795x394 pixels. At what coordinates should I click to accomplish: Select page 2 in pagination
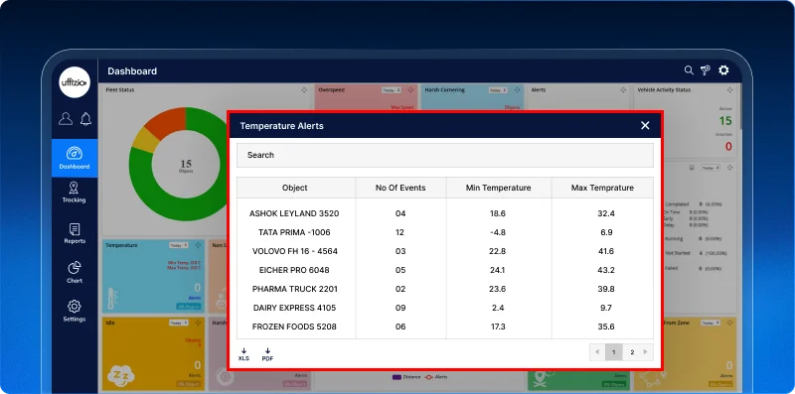(x=632, y=352)
